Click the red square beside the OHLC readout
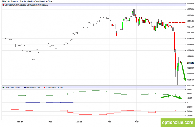The height and width of the screenshot is (127, 195). pyautogui.click(x=3, y=5)
